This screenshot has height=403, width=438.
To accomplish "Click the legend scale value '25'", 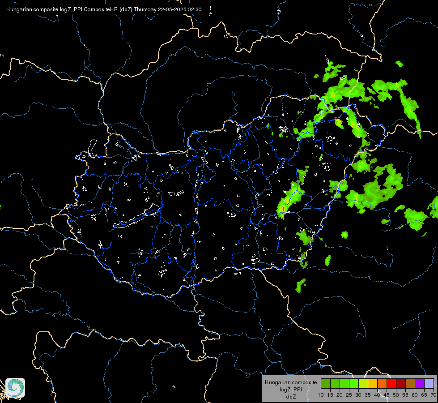I will tap(349, 395).
